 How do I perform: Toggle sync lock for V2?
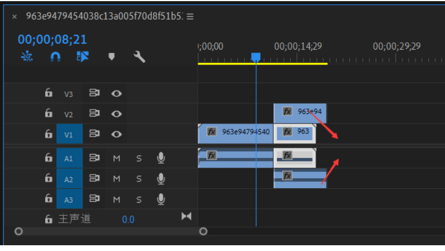(95, 113)
